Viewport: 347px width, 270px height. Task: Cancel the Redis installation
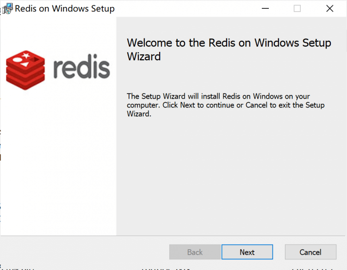310,252
